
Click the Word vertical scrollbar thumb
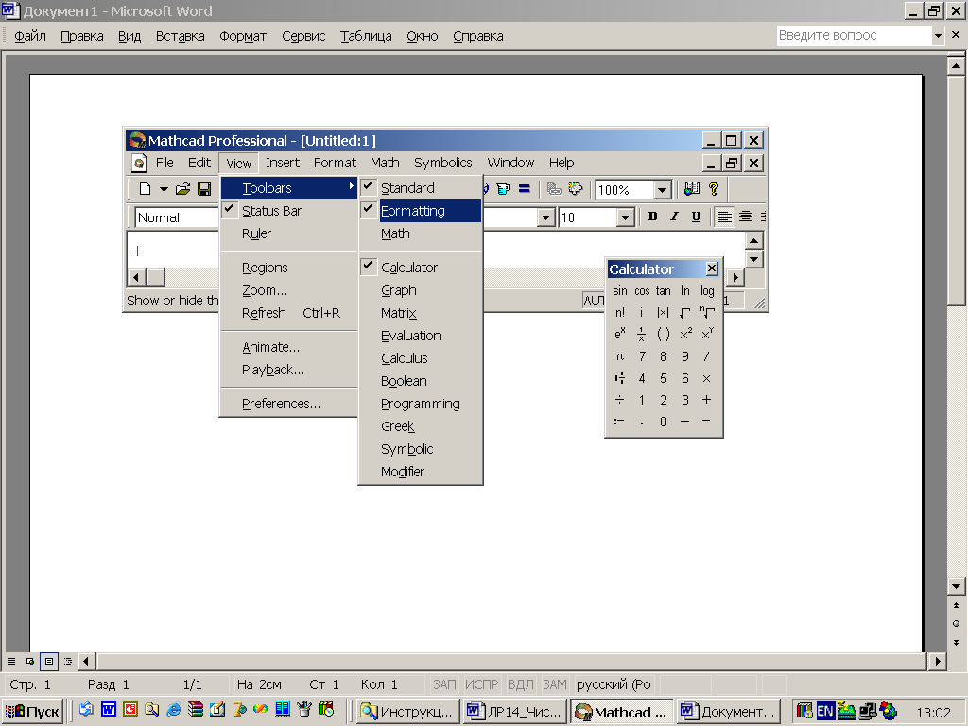(x=956, y=189)
